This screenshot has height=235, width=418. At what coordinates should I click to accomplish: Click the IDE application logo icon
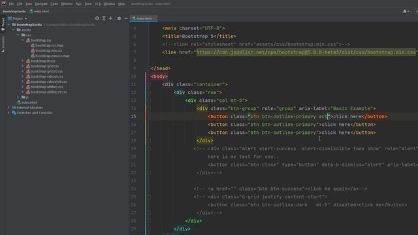pyautogui.click(x=4, y=3)
